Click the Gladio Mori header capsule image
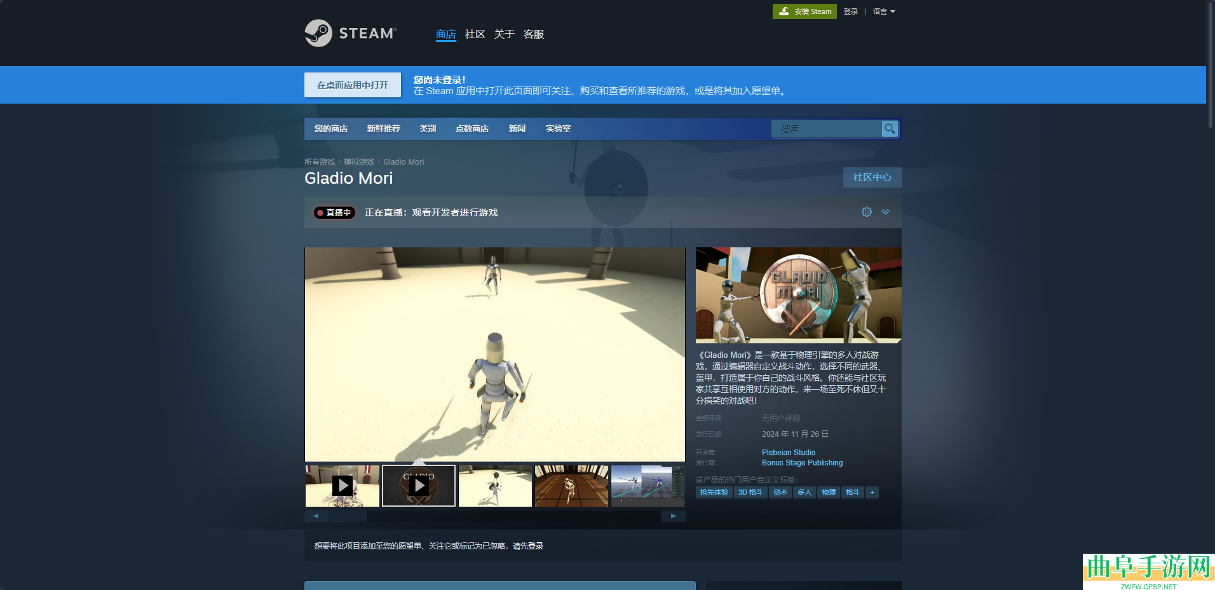The height and width of the screenshot is (590, 1215). click(799, 296)
